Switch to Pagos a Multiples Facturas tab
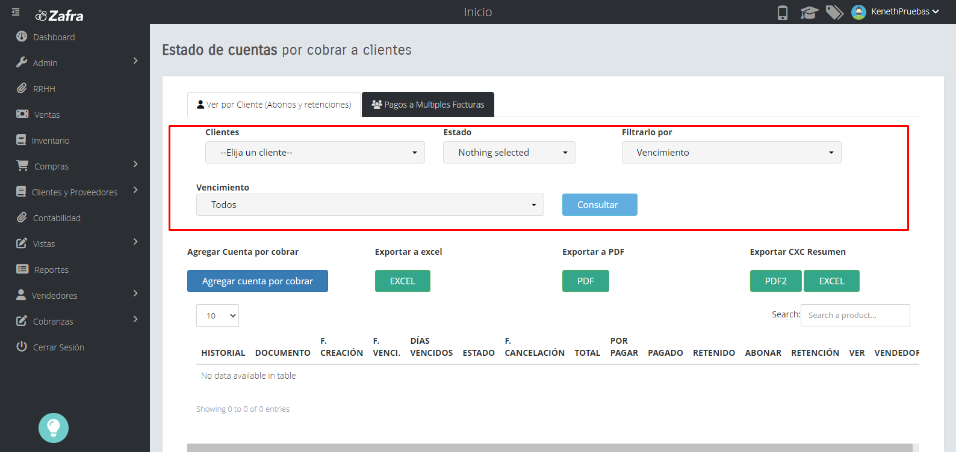This screenshot has height=452, width=956. [x=428, y=105]
